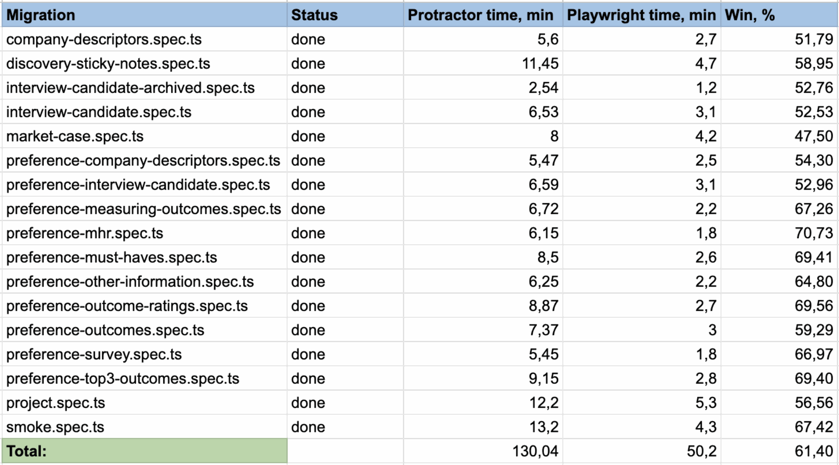
Task: Select the Playwright time, min header
Action: [641, 15]
